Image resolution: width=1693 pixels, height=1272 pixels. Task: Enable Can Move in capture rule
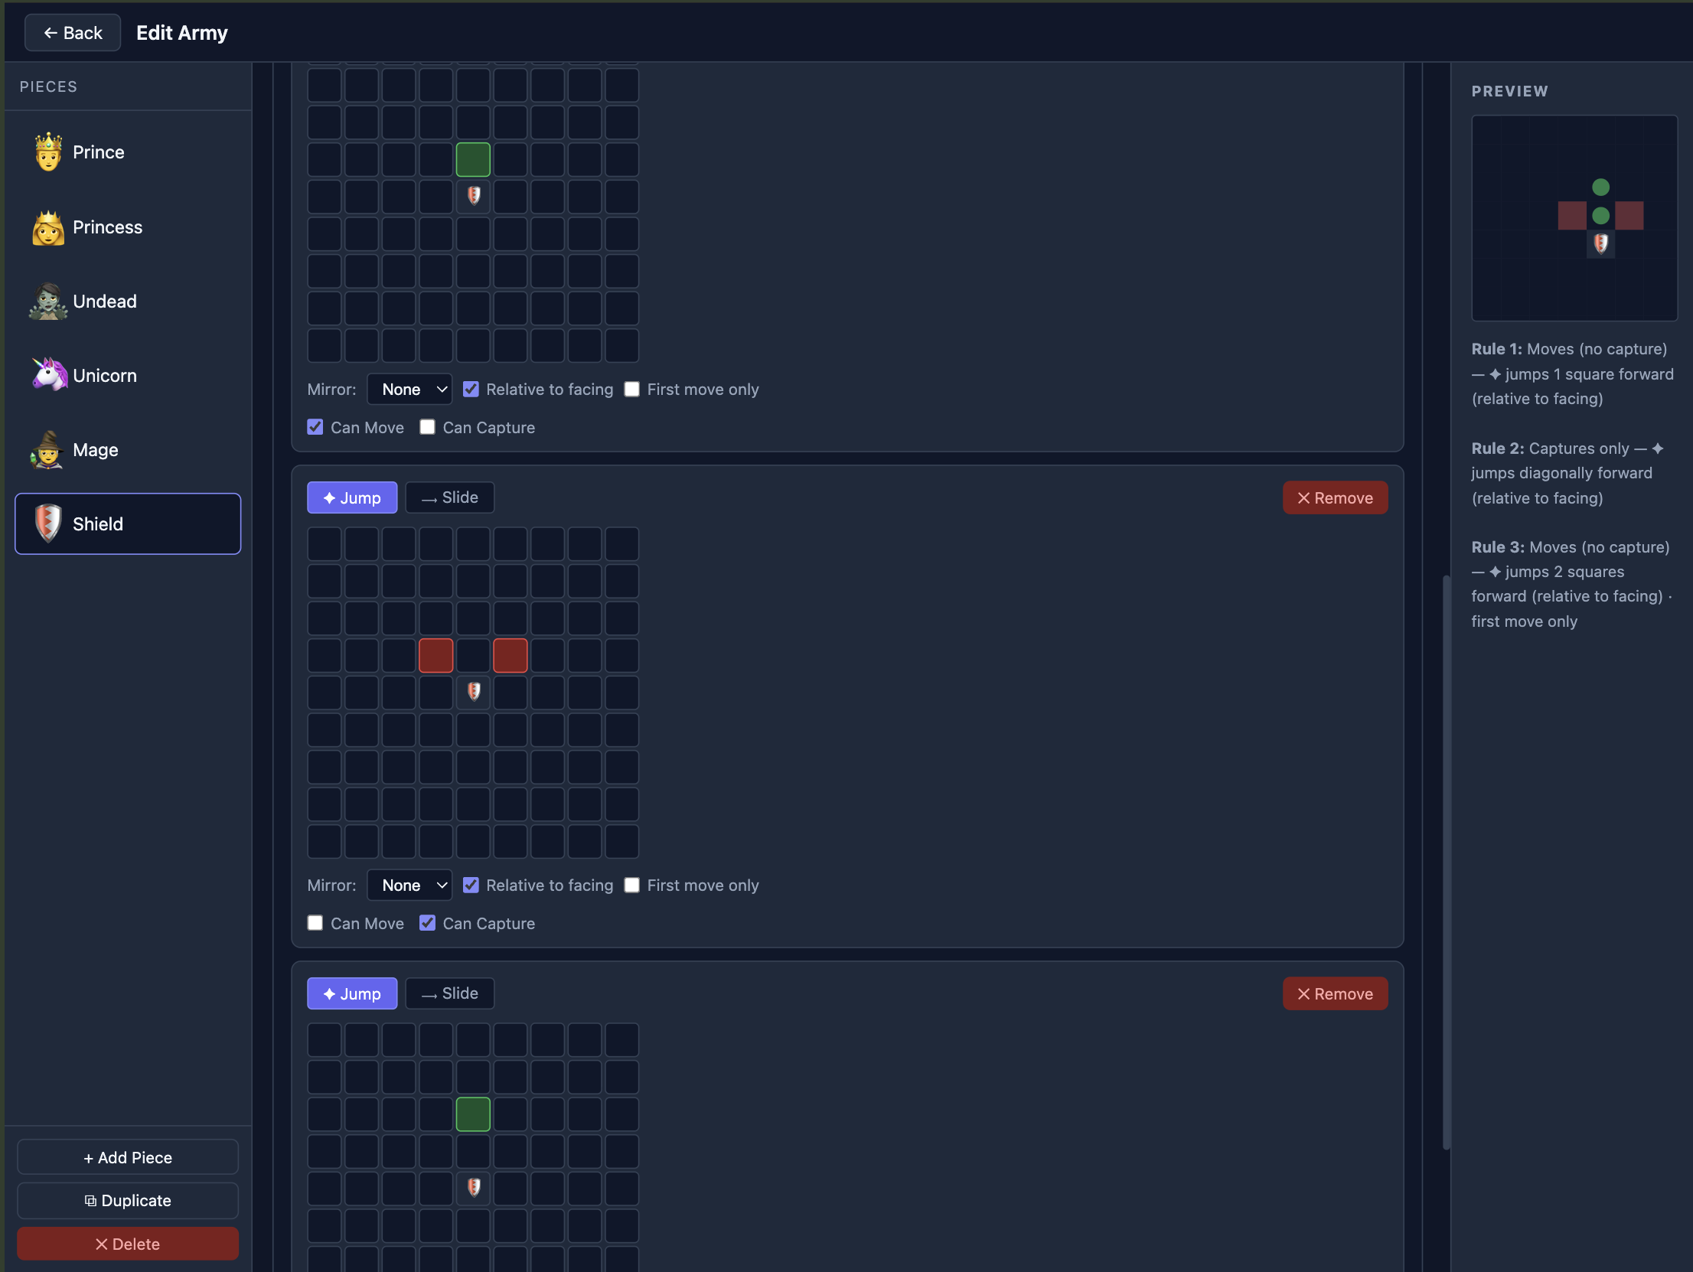(x=315, y=923)
